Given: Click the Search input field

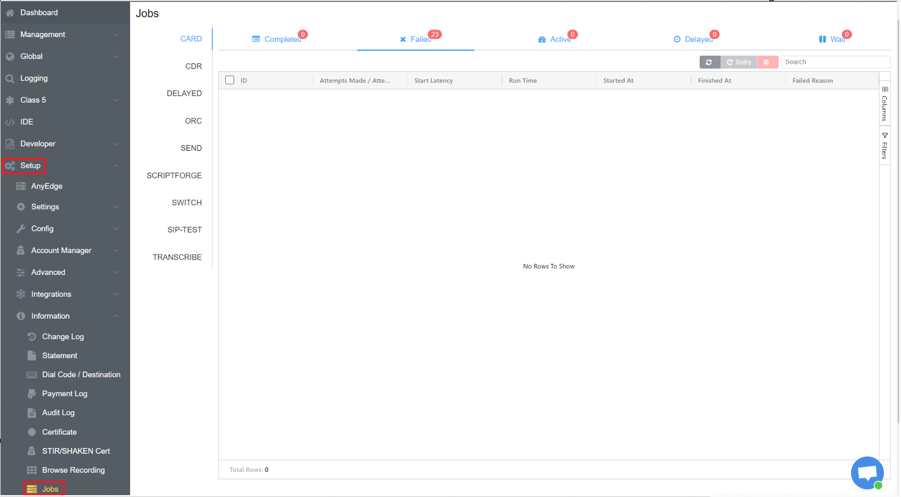Looking at the screenshot, I should 835,62.
